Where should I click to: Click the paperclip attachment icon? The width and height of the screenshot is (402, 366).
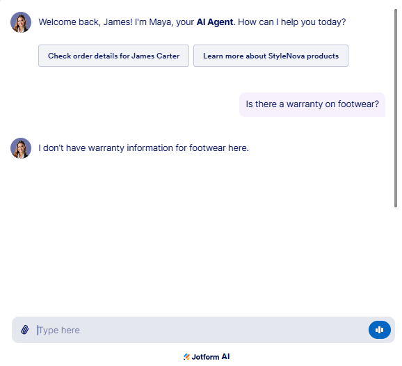[x=25, y=330]
